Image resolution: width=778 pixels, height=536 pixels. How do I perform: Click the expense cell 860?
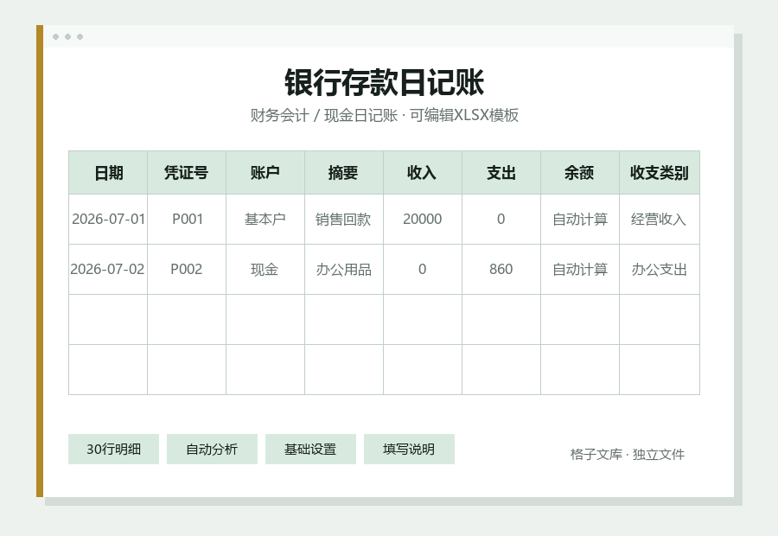[501, 270]
